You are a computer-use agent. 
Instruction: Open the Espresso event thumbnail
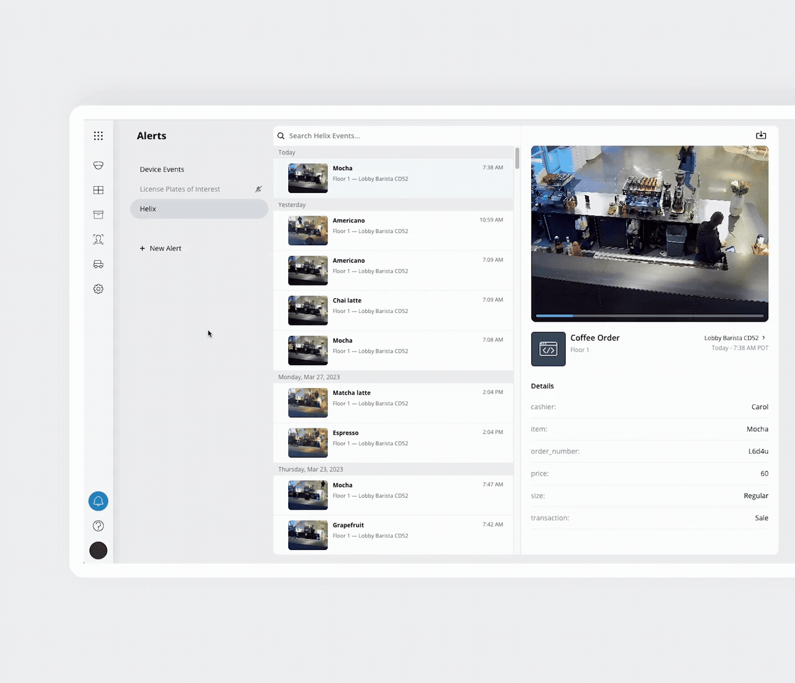pyautogui.click(x=308, y=443)
